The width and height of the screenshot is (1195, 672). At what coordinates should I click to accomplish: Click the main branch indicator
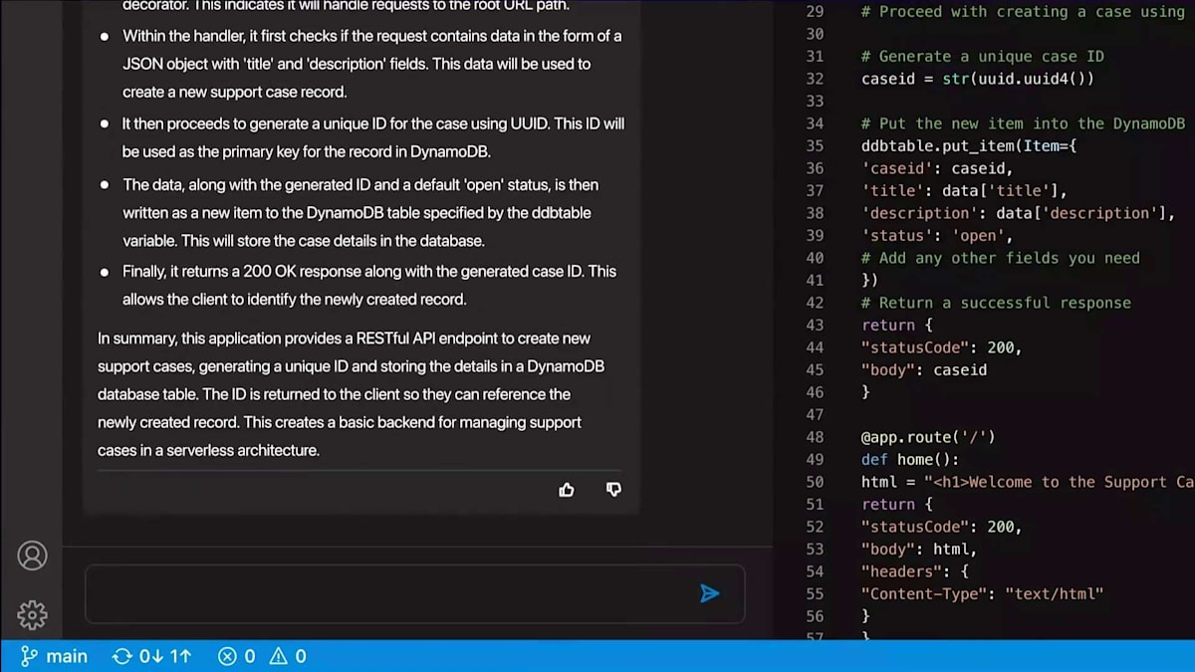click(55, 656)
